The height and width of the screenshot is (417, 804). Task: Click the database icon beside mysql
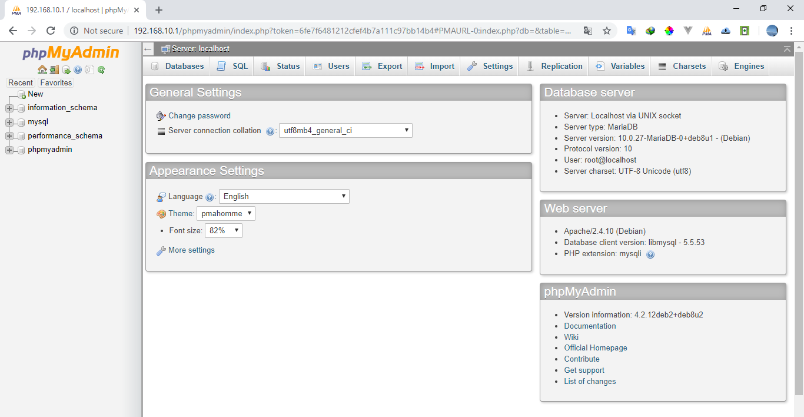(x=21, y=122)
